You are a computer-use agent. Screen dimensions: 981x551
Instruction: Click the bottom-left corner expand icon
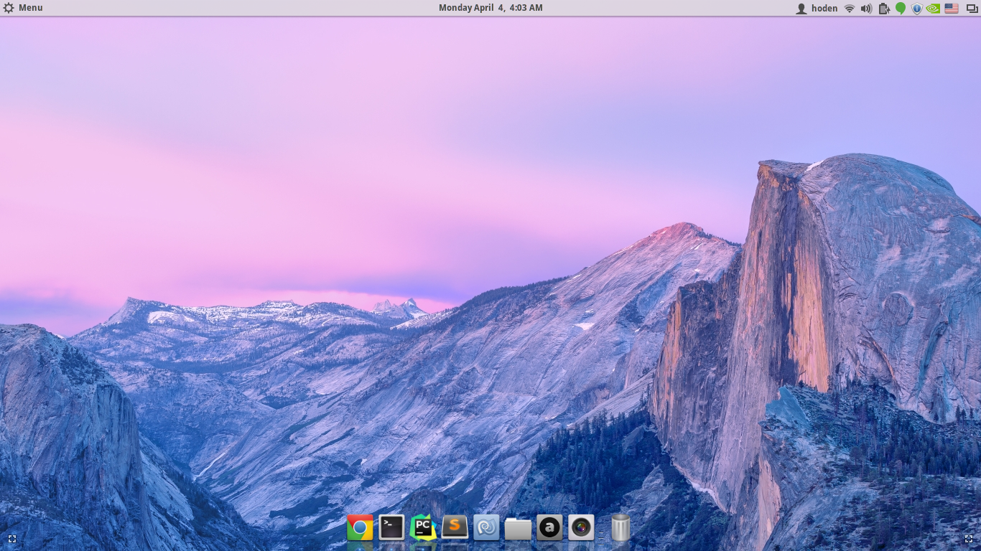pyautogui.click(x=11, y=539)
